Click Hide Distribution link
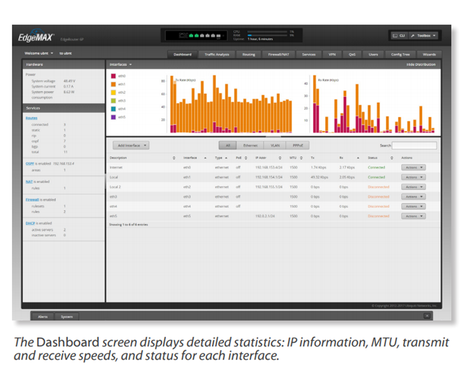This screenshot has width=476, height=375. 421,64
